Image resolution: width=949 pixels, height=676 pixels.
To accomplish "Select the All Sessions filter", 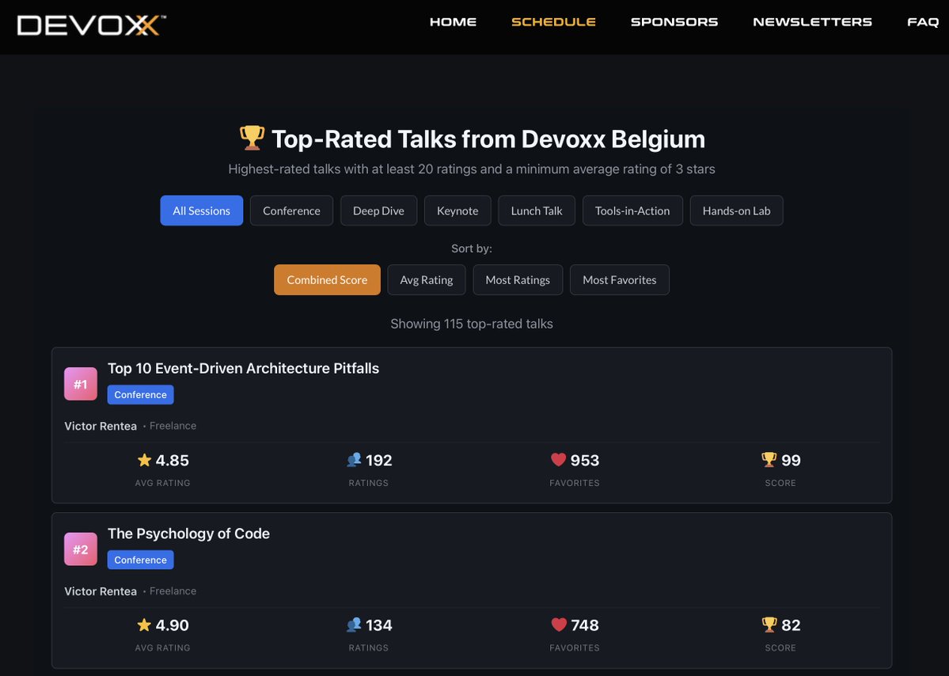I will pos(202,211).
